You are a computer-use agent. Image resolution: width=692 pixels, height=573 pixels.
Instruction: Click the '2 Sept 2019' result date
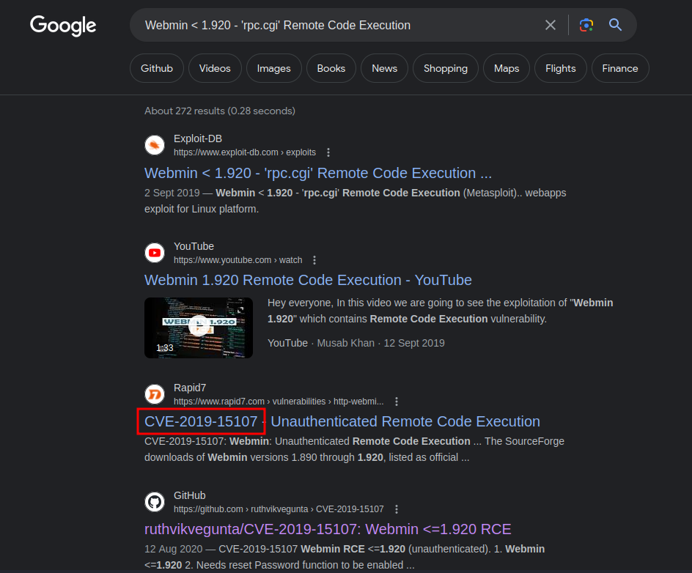tap(172, 193)
